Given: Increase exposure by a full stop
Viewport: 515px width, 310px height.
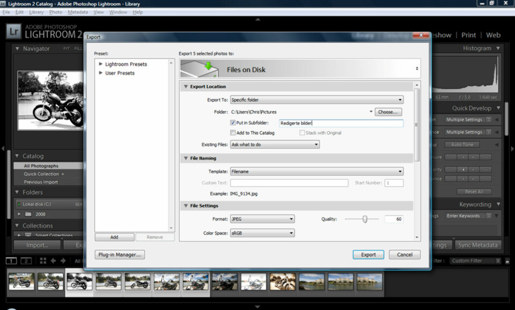Looking at the screenshot, I should click(486, 157).
